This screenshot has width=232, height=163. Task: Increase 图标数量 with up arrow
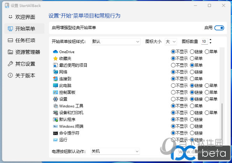pyautogui.click(x=211, y=40)
